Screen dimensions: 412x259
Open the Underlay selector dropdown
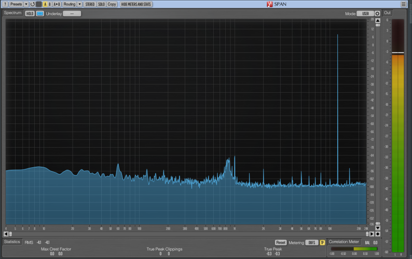(x=72, y=13)
